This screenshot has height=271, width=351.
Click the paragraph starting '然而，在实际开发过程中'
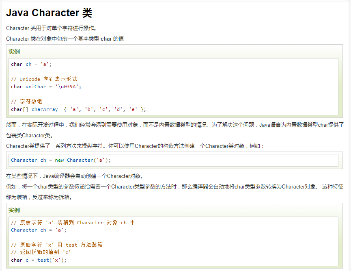[175, 125]
